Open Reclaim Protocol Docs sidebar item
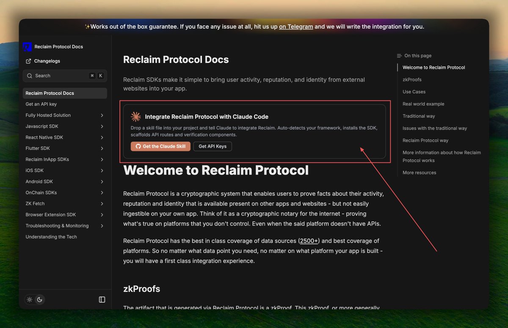The height and width of the screenshot is (328, 508). pos(65,93)
